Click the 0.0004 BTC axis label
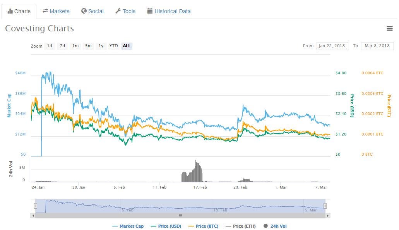This screenshot has height=230, width=399. click(372, 73)
